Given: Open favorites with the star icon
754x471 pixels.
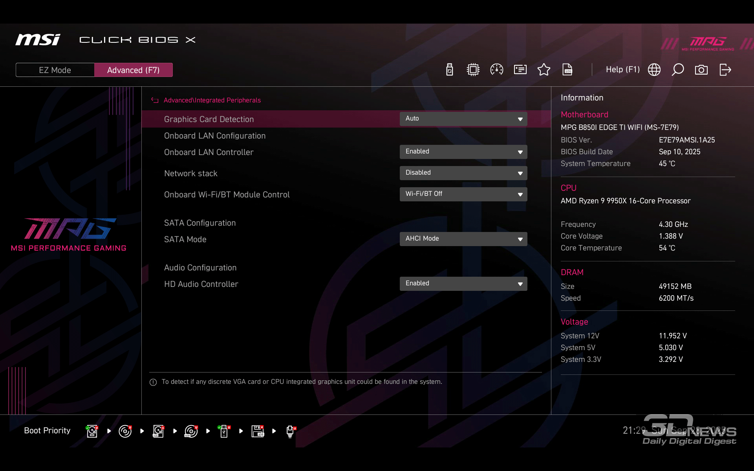Looking at the screenshot, I should pos(544,70).
